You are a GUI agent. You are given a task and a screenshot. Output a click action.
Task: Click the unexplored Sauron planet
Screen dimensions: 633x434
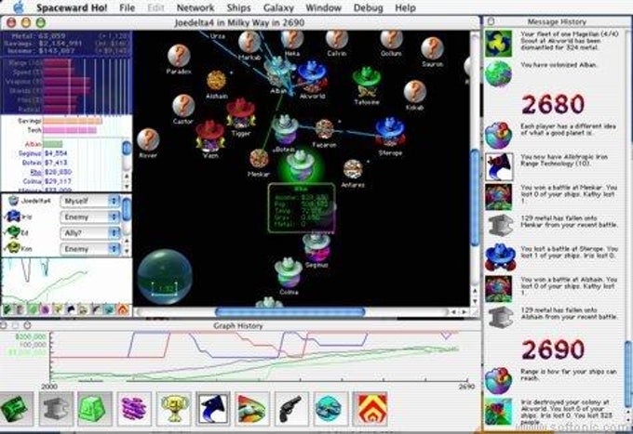pos(432,48)
